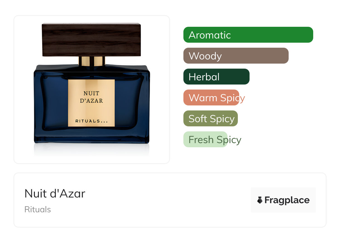Click the Fragplace perfume bottle logo icon
Viewport: 340px width, 241px height.
pos(260,200)
